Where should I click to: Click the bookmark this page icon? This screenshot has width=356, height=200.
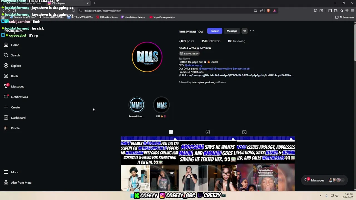pos(73,11)
